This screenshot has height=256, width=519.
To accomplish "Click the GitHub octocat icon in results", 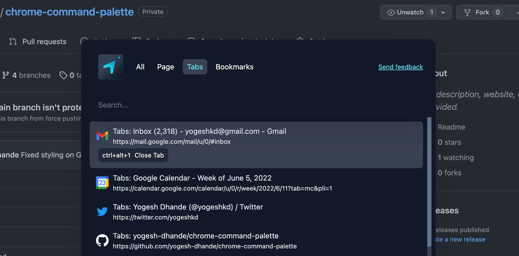I will pyautogui.click(x=102, y=240).
